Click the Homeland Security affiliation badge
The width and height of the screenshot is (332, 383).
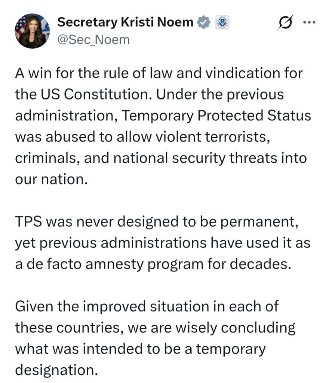222,23
